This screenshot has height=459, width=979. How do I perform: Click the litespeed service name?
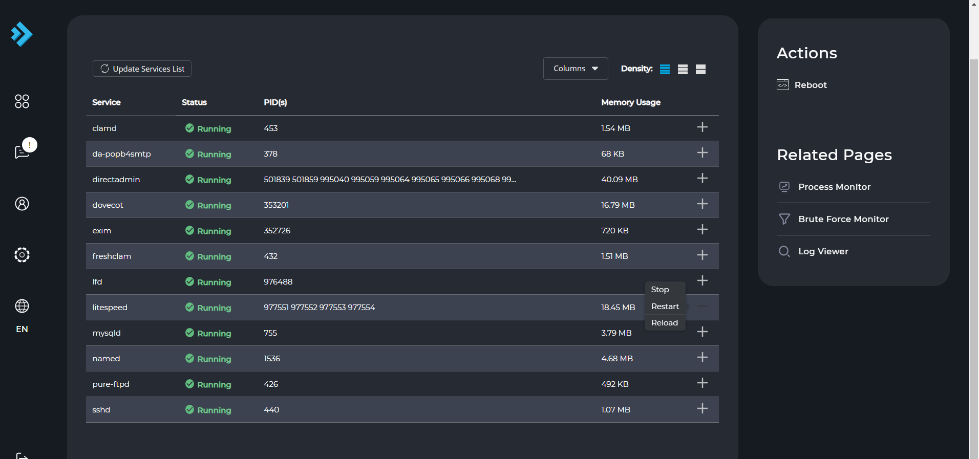click(x=110, y=308)
